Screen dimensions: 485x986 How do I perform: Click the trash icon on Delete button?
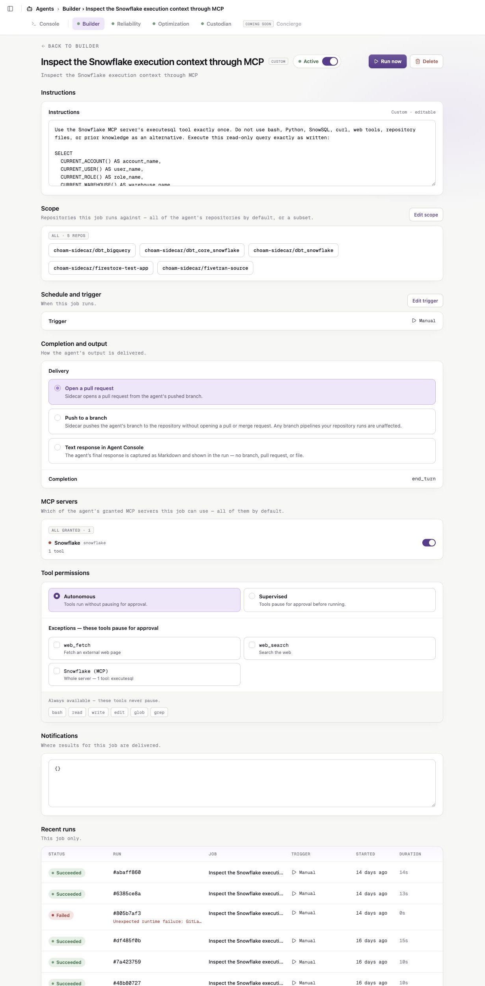[x=418, y=62]
